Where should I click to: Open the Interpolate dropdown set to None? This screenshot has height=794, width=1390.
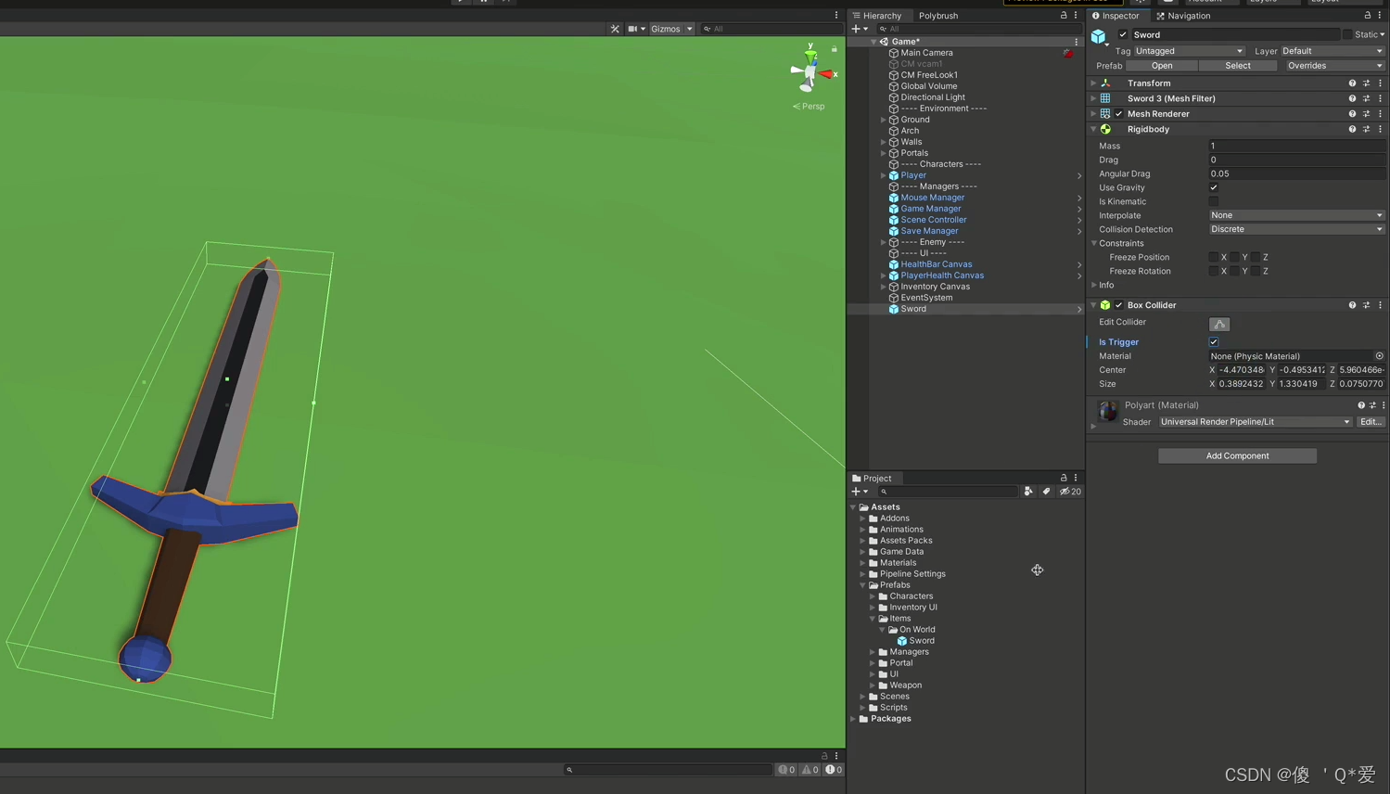(1295, 215)
